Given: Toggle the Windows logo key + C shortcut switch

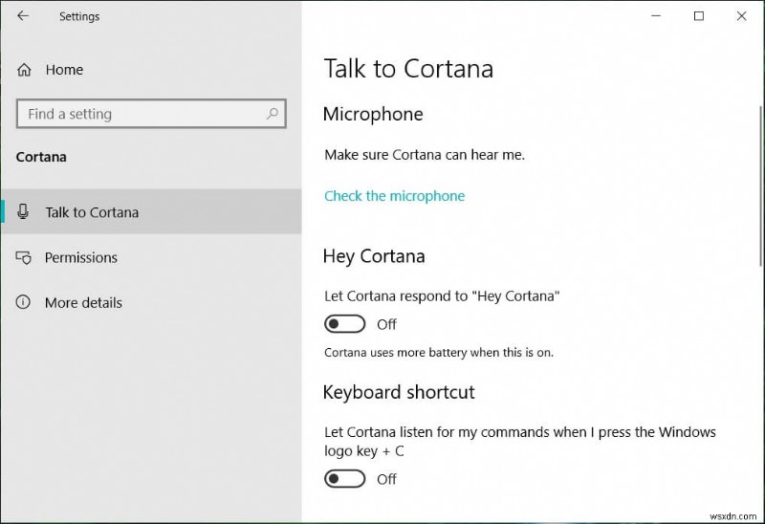Looking at the screenshot, I should click(345, 479).
